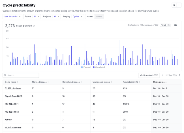Click the tallest light-blue planned bar in chart

[x=120, y=52]
